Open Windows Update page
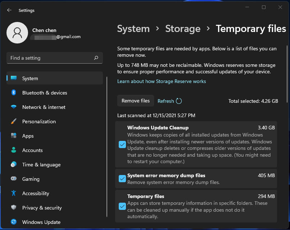The height and width of the screenshot is (230, 290). tap(55, 222)
